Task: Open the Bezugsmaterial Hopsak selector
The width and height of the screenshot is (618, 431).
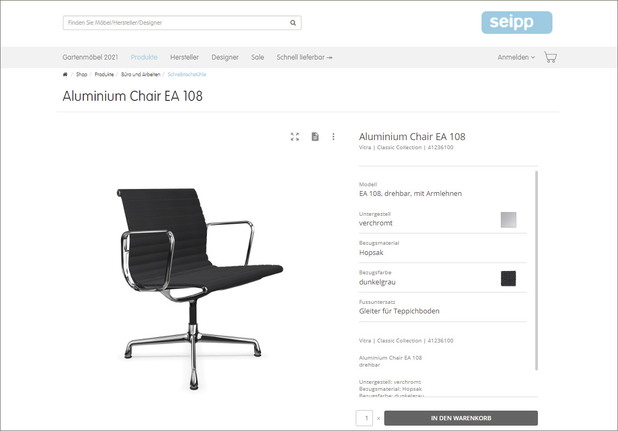Action: (443, 249)
